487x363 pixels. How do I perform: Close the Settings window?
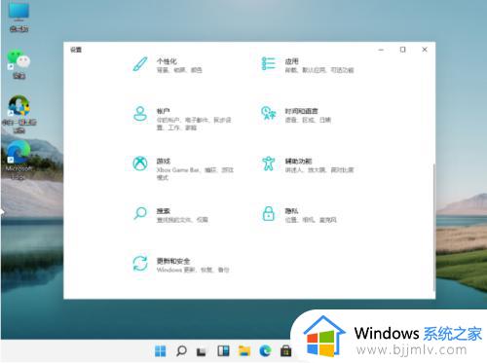click(x=425, y=50)
